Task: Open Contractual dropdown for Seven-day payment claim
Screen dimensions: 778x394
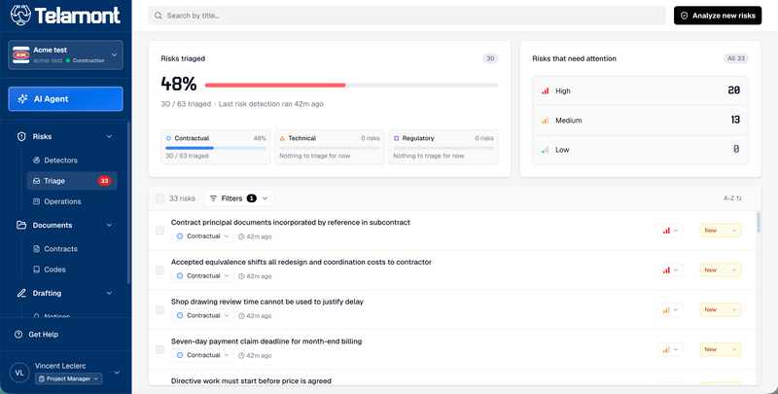Action: [x=202, y=355]
